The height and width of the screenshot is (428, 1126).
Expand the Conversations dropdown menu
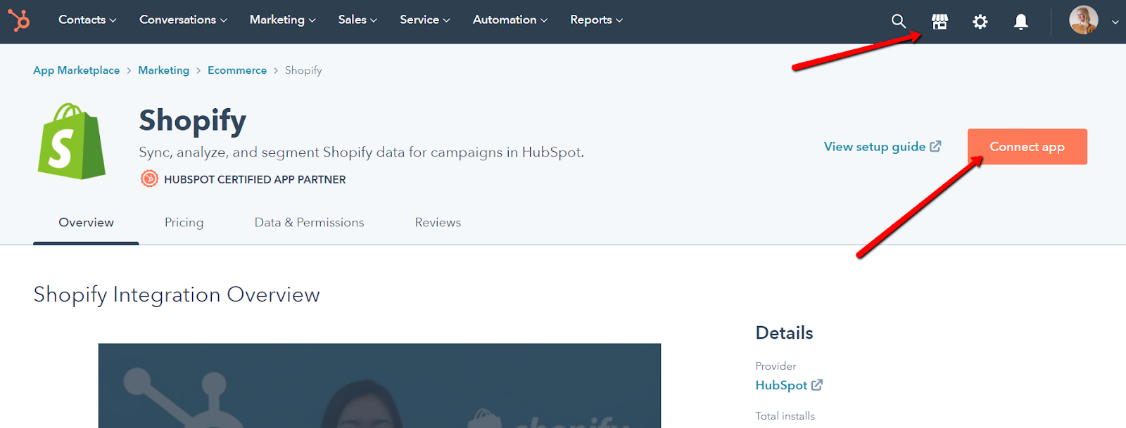tap(183, 20)
